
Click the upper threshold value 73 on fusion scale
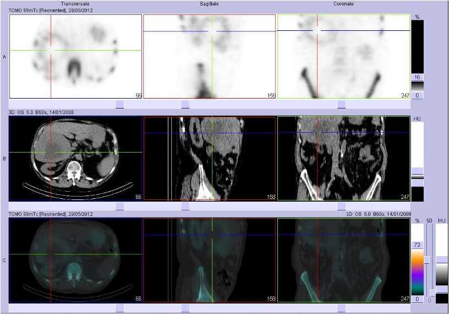[417, 245]
